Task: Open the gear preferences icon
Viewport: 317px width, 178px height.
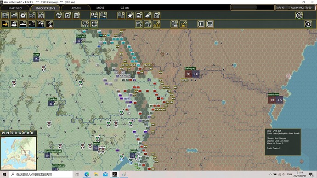Action: tap(23, 16)
